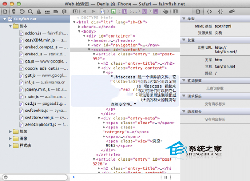Expand the 样式表 stylesheets folder
250x181 pixels.
click(x=10, y=146)
